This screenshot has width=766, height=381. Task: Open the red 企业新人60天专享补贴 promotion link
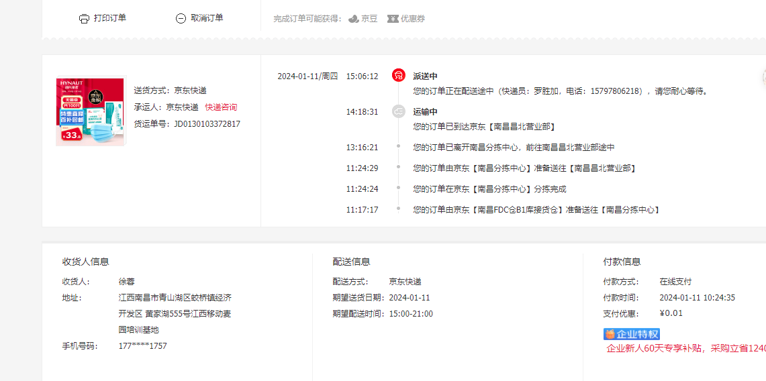coord(686,348)
